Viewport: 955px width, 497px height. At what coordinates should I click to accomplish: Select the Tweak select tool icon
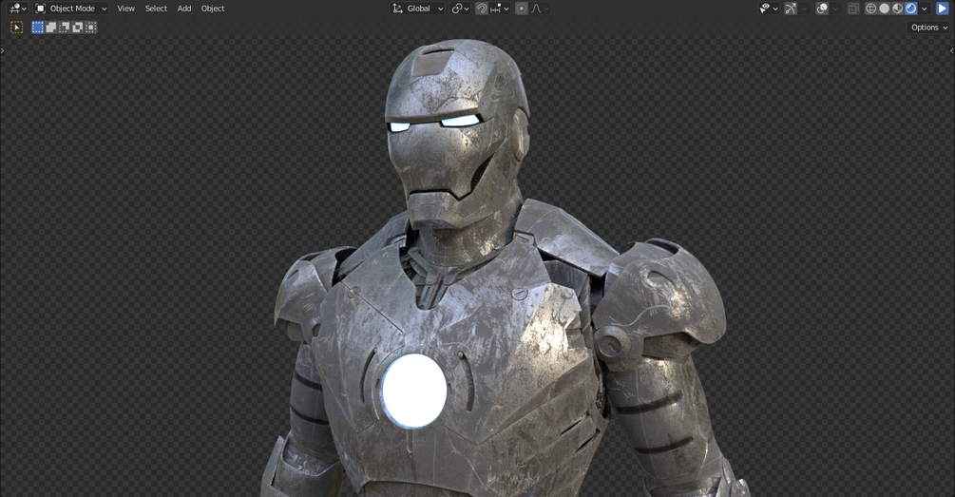click(x=16, y=28)
